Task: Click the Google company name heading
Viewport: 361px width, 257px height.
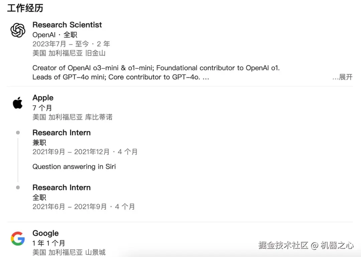Action: (45, 233)
